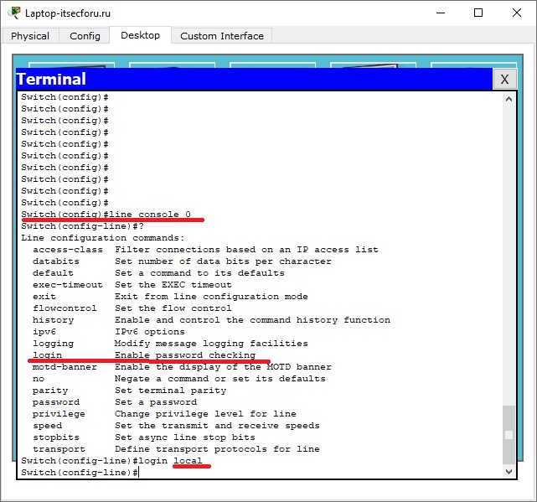
Task: Click the Packet Tracer title bar icon
Action: (13, 13)
